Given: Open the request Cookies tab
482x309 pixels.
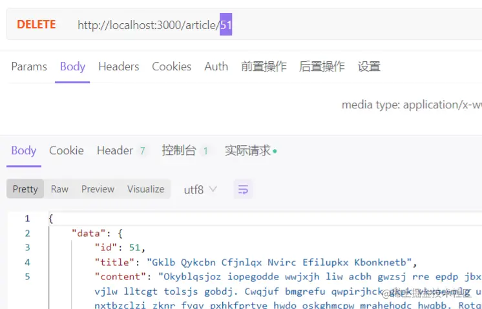Looking at the screenshot, I should [x=171, y=66].
